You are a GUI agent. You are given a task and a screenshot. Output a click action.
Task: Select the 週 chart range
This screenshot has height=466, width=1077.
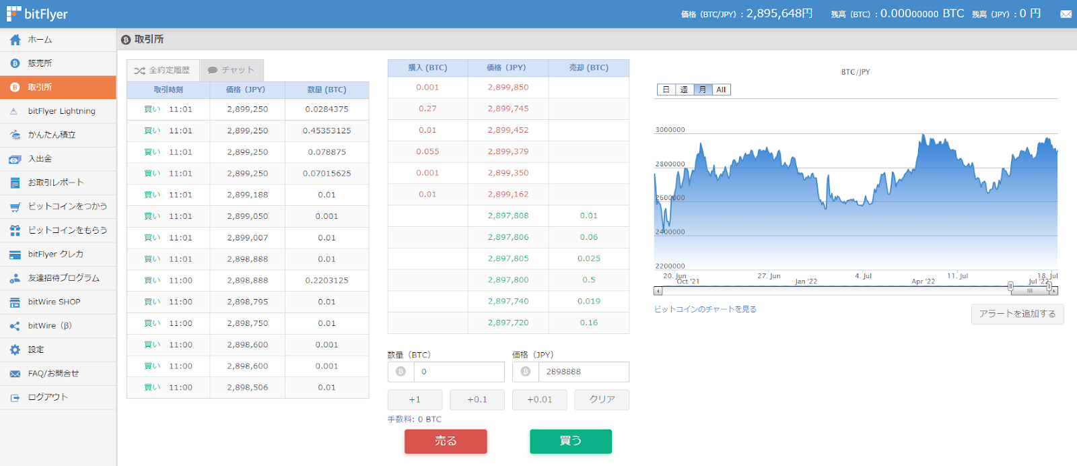pyautogui.click(x=684, y=90)
